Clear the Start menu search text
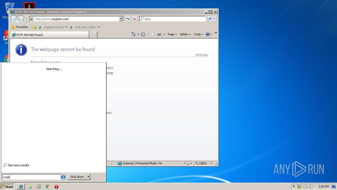This screenshot has width=337, height=190. [x=63, y=177]
